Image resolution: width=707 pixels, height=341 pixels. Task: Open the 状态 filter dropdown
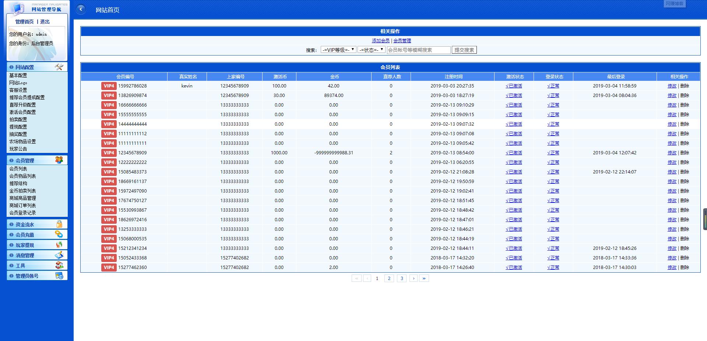[372, 50]
